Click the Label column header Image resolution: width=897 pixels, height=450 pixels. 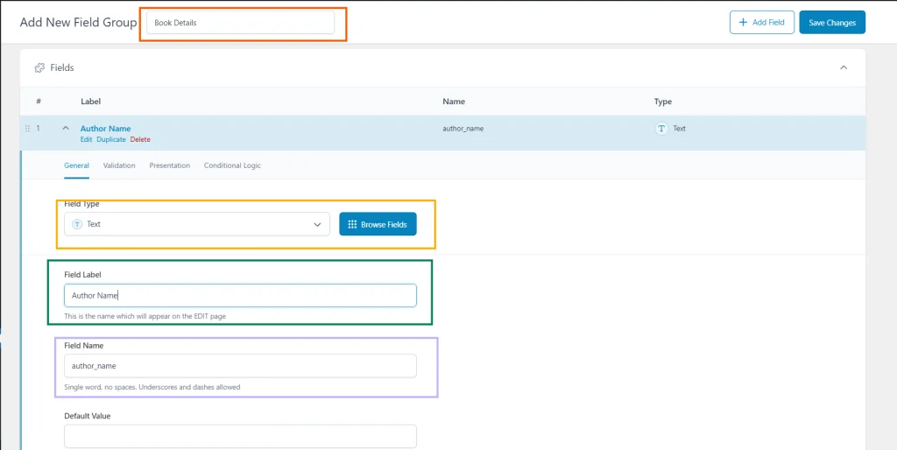pos(90,102)
